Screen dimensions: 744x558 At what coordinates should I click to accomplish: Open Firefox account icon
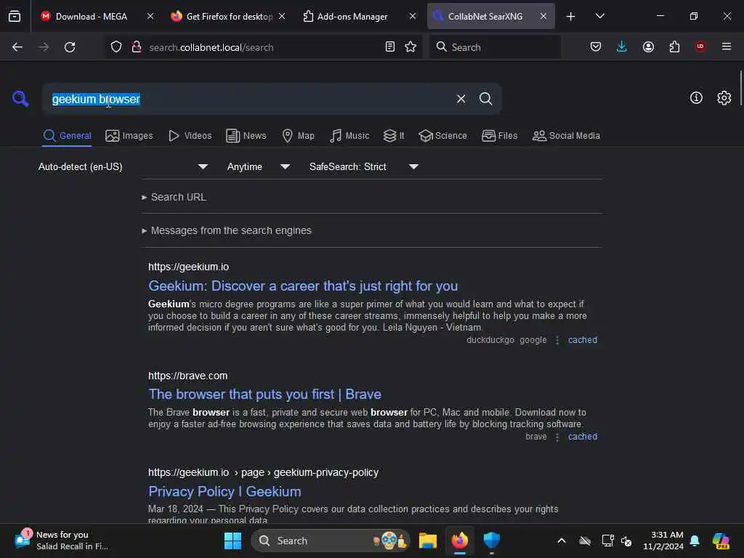point(648,47)
